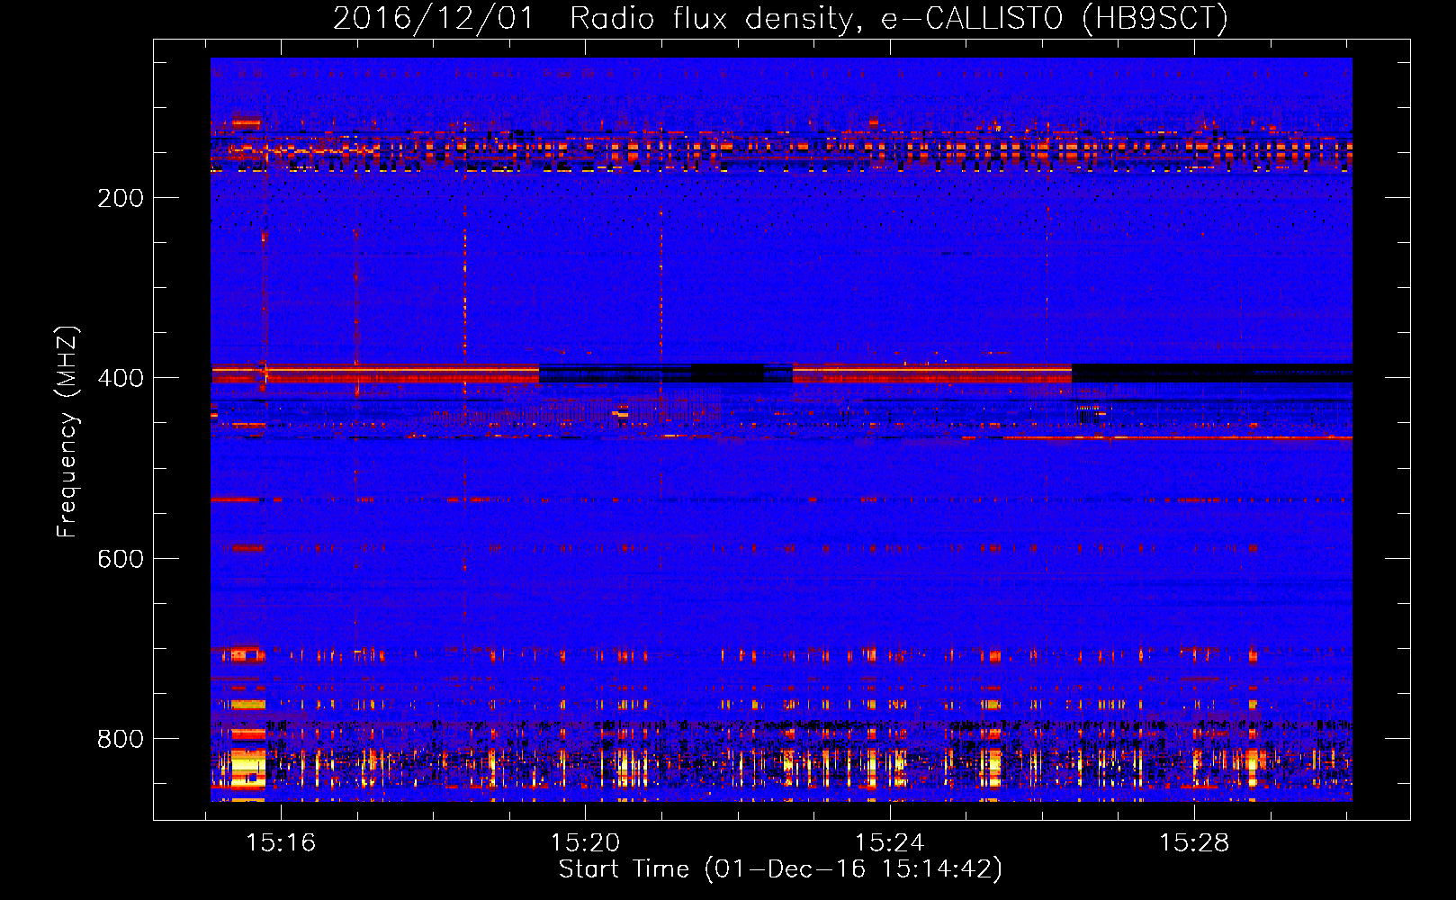Click the plot title 'Radio flux density, e-CALLISTO (HB9SCT)'

899,19
